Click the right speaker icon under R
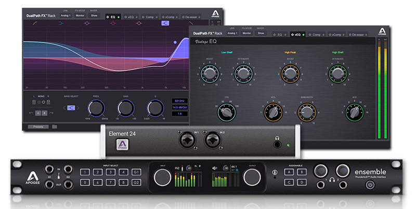The image size is (416, 209). (48, 102)
